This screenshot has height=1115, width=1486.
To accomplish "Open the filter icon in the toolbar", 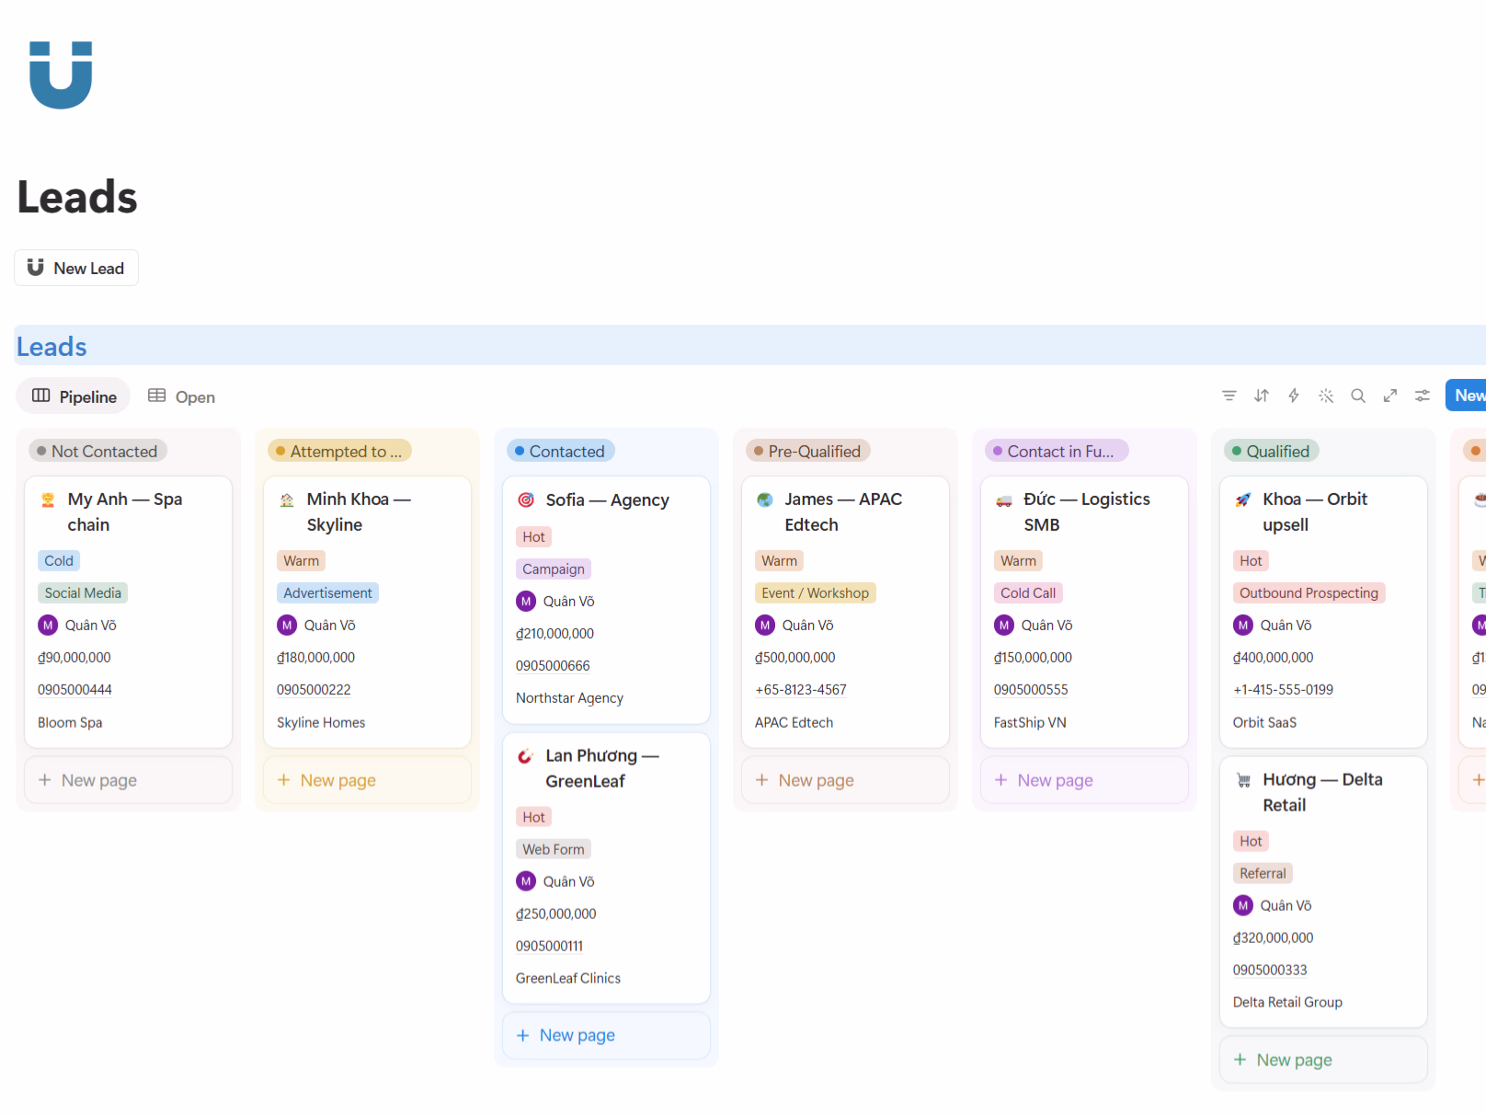I will [x=1229, y=396].
